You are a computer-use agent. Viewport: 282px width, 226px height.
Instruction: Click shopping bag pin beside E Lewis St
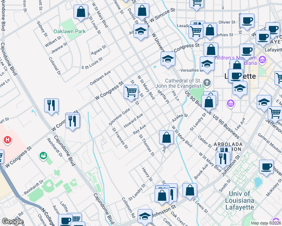tap(190, 191)
